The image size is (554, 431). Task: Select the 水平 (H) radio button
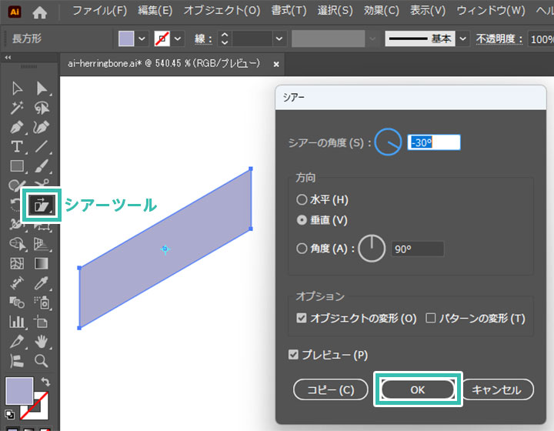click(x=302, y=200)
